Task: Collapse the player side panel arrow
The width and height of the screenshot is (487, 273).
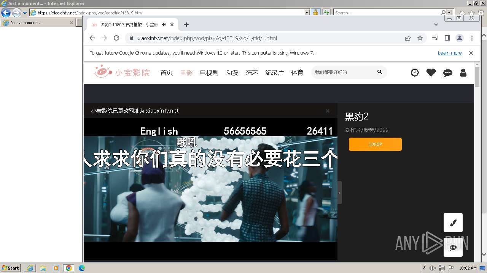Action: pyautogui.click(x=340, y=193)
